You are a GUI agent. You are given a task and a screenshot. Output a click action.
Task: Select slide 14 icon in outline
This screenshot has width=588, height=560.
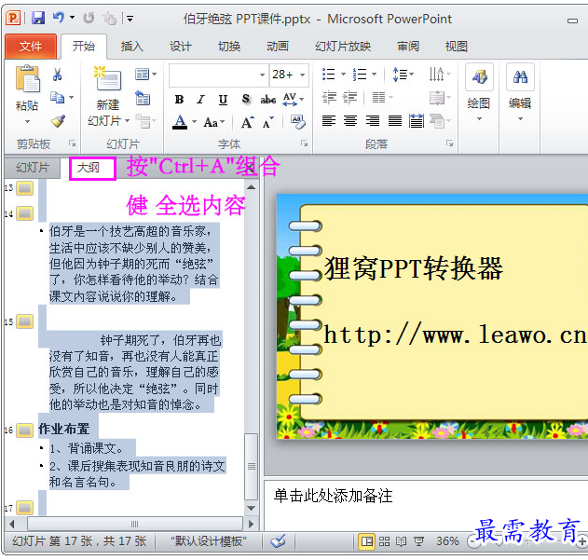pyautogui.click(x=25, y=213)
